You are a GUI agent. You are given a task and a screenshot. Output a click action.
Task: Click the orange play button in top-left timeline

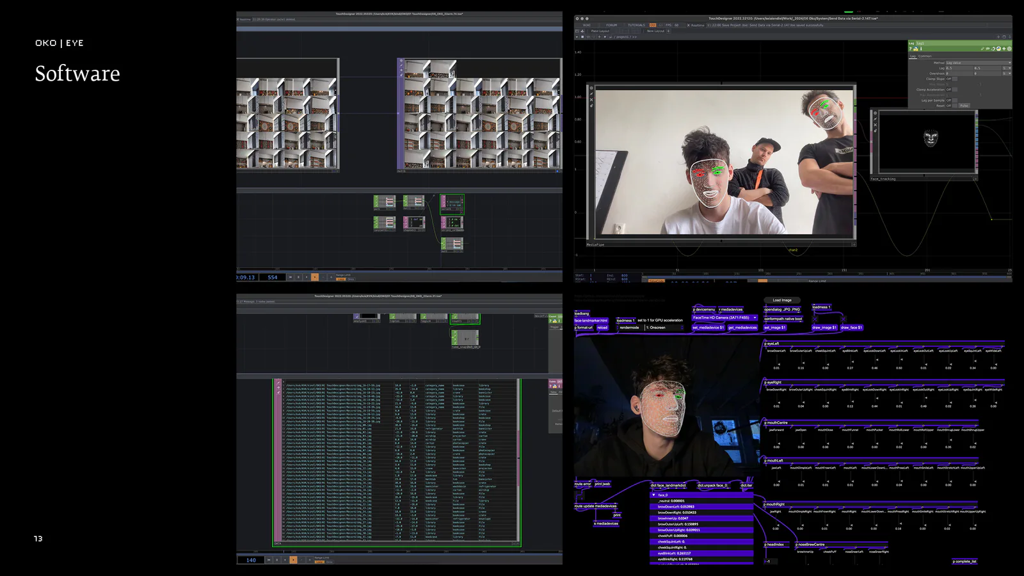314,277
